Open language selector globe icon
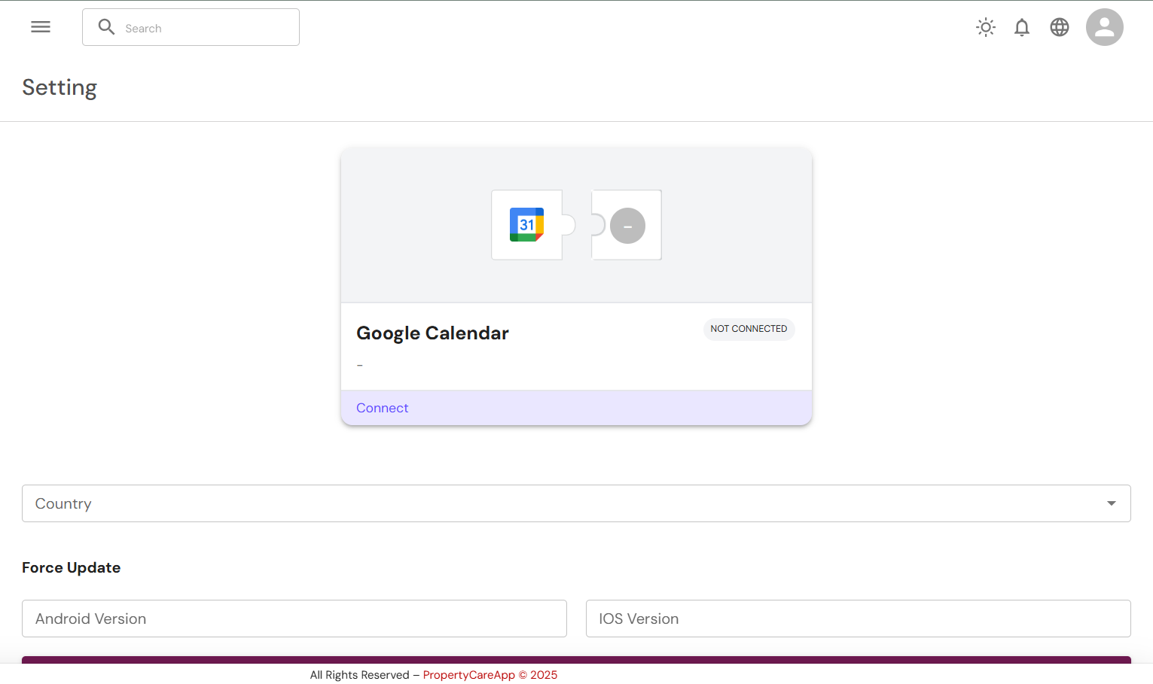Image resolution: width=1153 pixels, height=684 pixels. (x=1059, y=28)
